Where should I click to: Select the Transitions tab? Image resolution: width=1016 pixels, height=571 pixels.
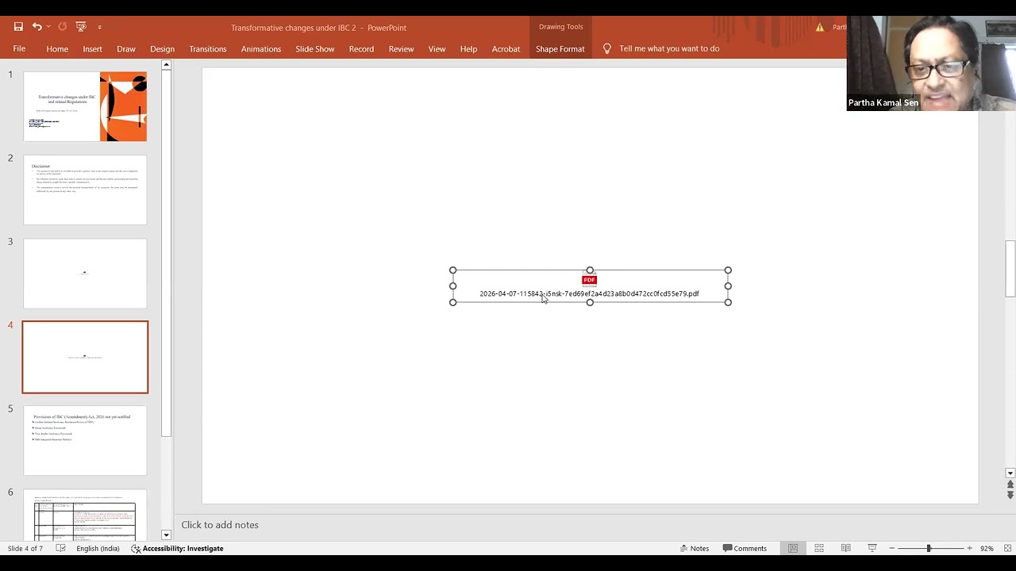pos(208,48)
